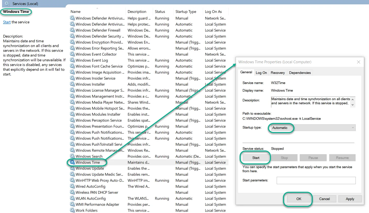
Task: Select the Windows Remote Management service name
Action: pos(100,150)
